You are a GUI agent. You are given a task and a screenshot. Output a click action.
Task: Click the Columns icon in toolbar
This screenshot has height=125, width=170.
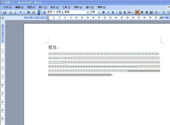29,12
